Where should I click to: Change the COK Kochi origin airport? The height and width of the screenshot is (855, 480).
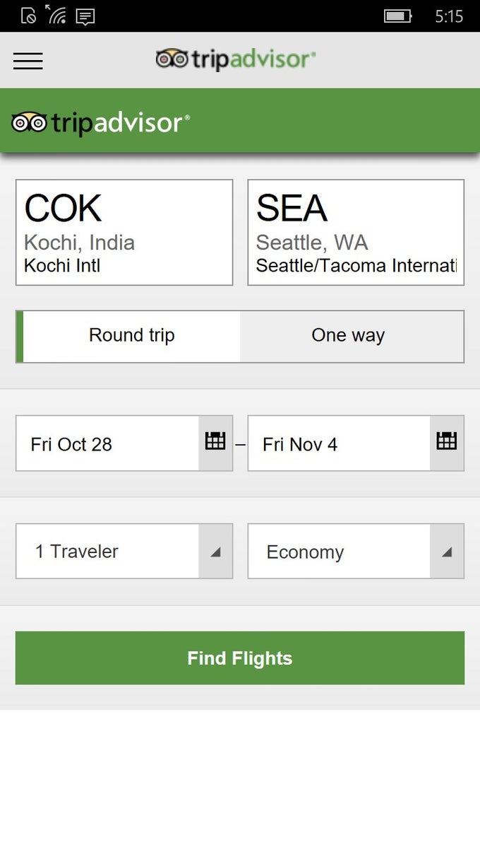click(124, 233)
